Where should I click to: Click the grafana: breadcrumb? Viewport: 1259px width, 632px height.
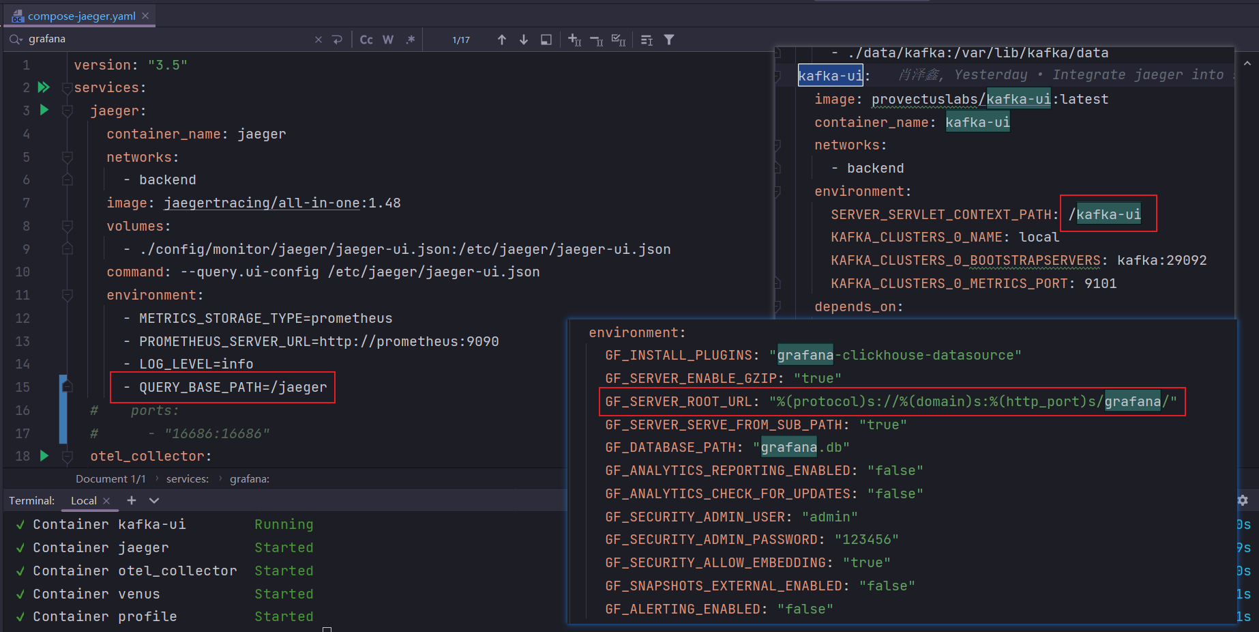pos(250,478)
